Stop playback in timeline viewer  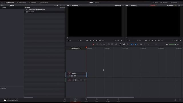click(152, 40)
